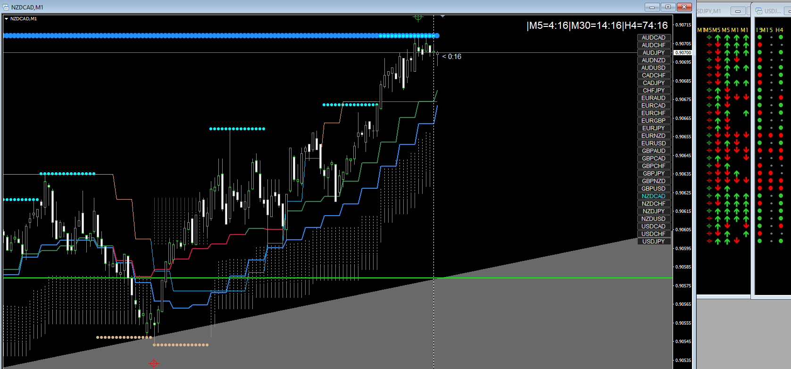Click the USDJ... chart window icon

coord(759,11)
